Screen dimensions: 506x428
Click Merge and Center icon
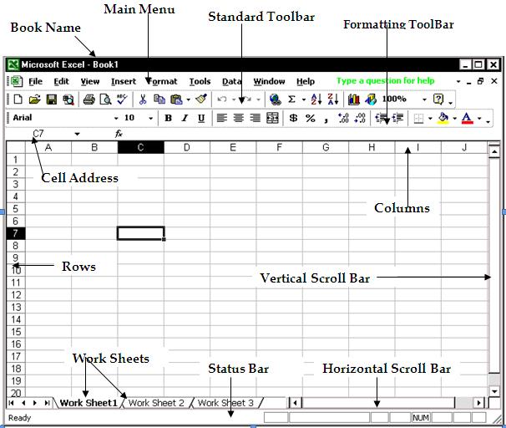click(272, 118)
